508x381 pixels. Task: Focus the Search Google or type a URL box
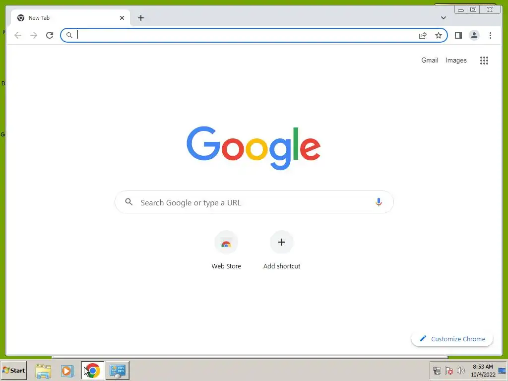254,202
